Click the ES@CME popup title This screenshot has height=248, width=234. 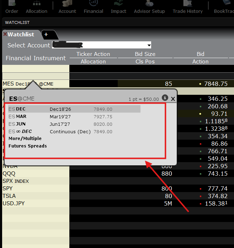[x=22, y=99]
